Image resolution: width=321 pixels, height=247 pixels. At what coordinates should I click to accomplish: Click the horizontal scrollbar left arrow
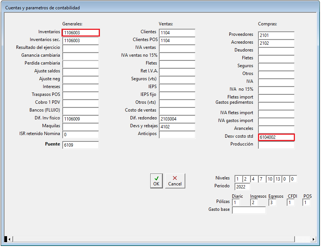(9, 239)
